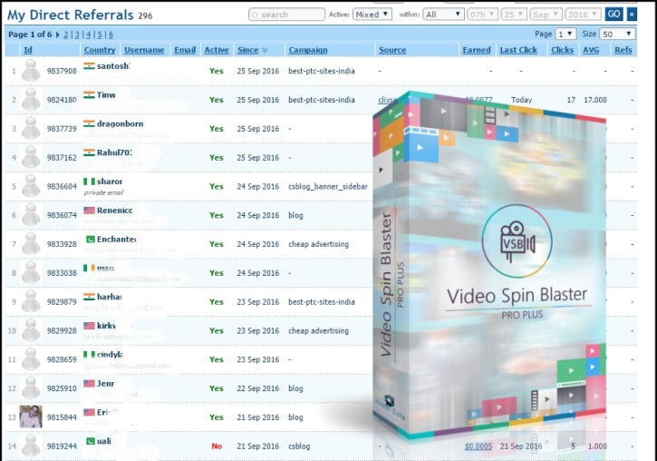The image size is (657, 461).
Task: Click the GO button
Action: 614,15
